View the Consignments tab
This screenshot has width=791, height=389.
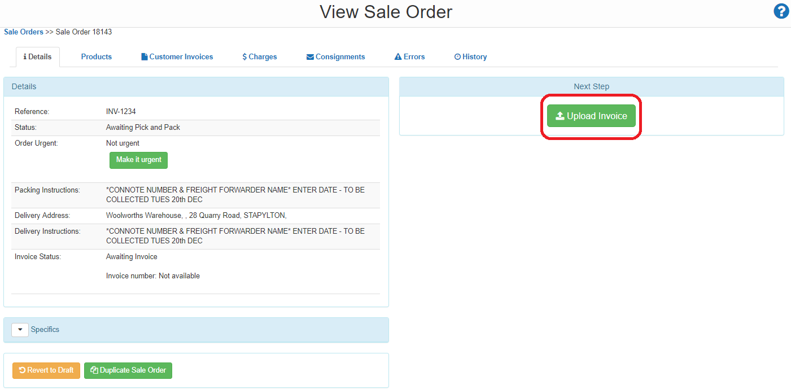336,56
